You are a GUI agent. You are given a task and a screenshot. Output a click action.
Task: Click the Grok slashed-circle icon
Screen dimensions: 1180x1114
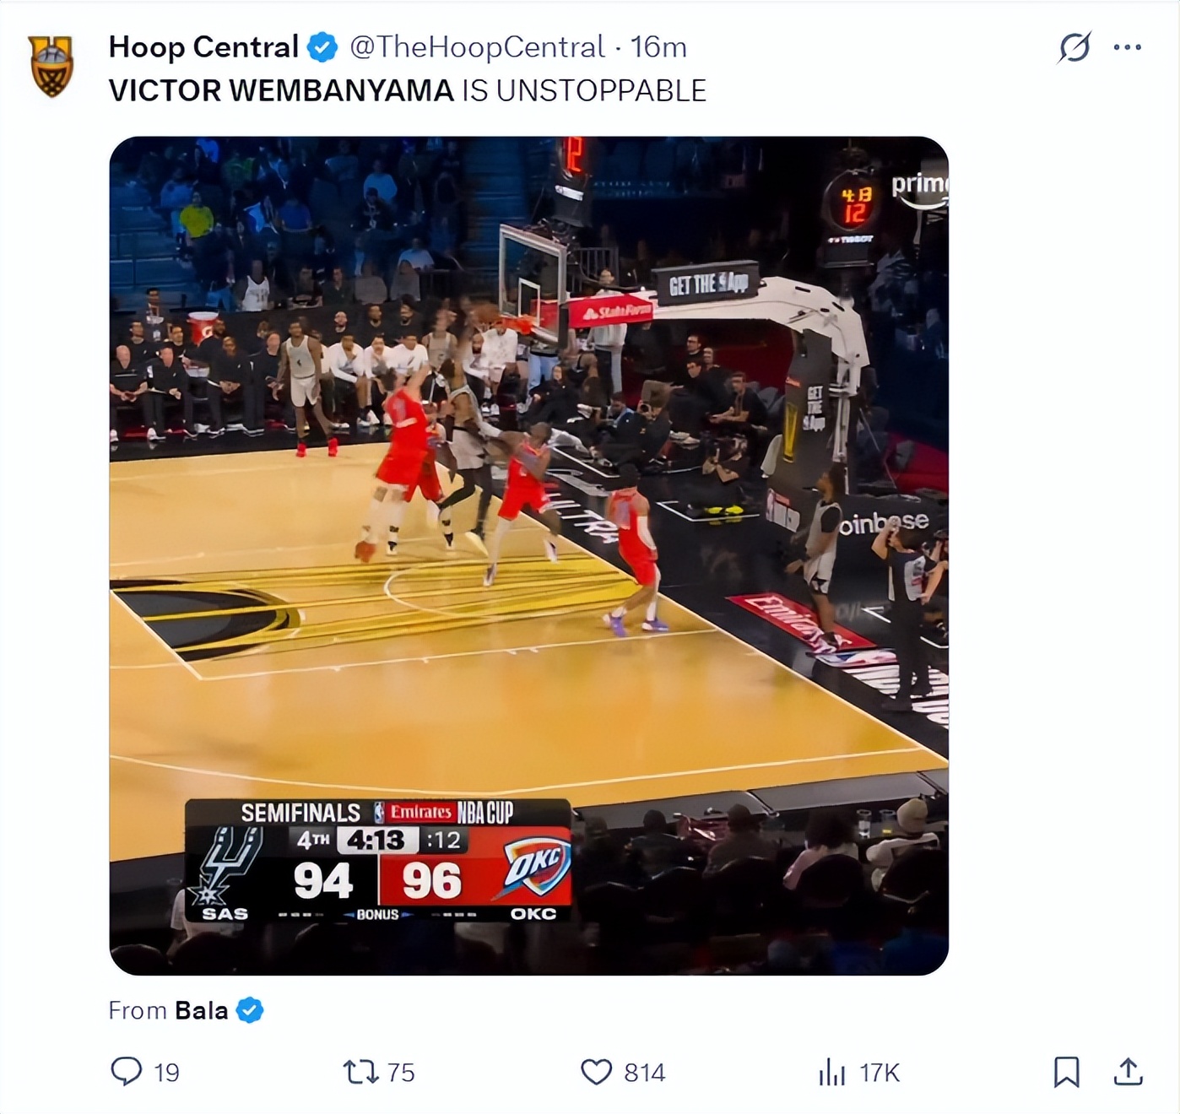1074,47
